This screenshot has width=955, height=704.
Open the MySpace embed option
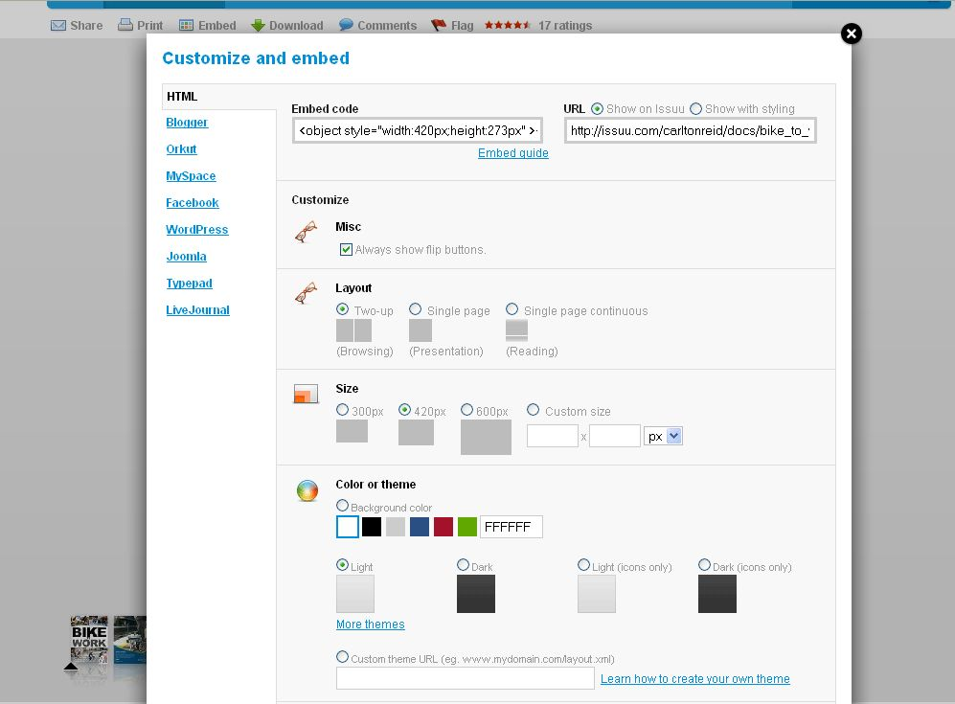(x=191, y=176)
